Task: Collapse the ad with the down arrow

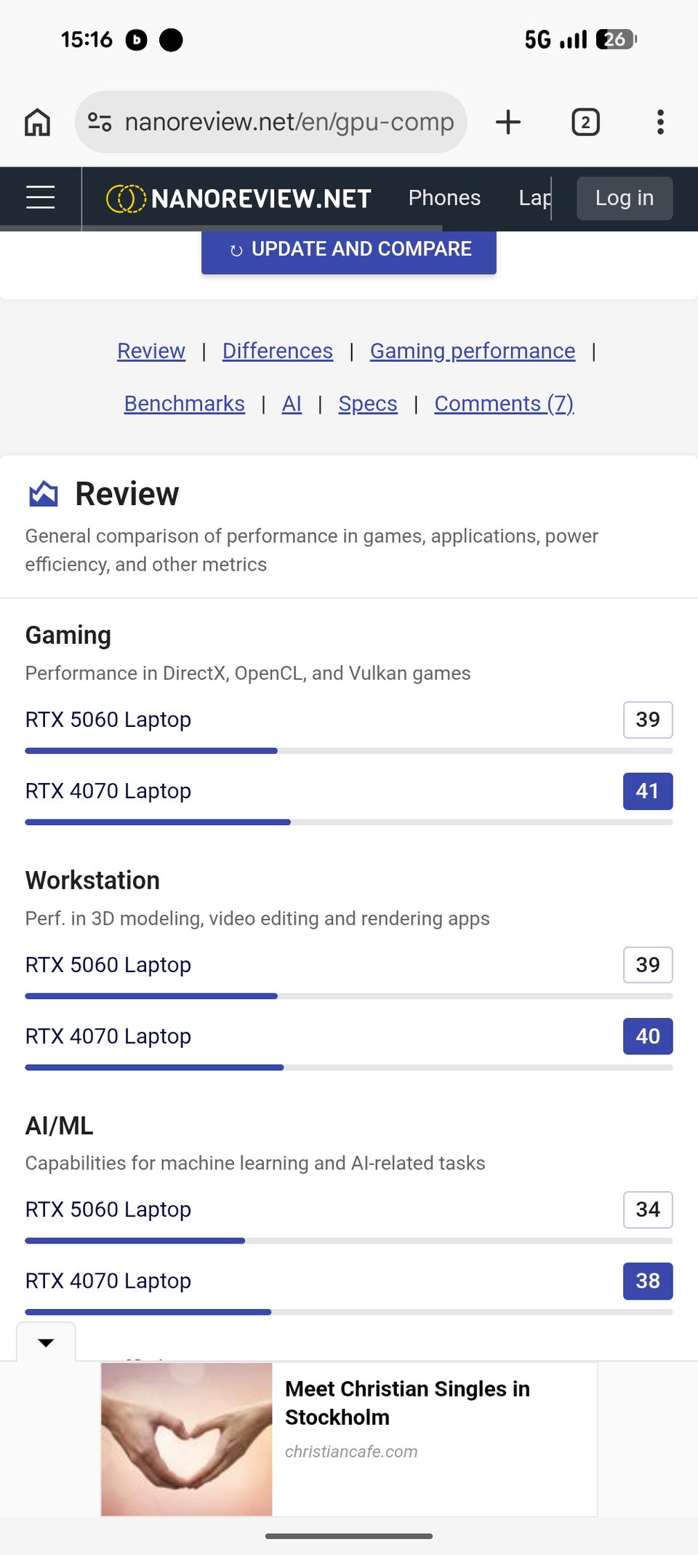Action: click(x=46, y=1342)
